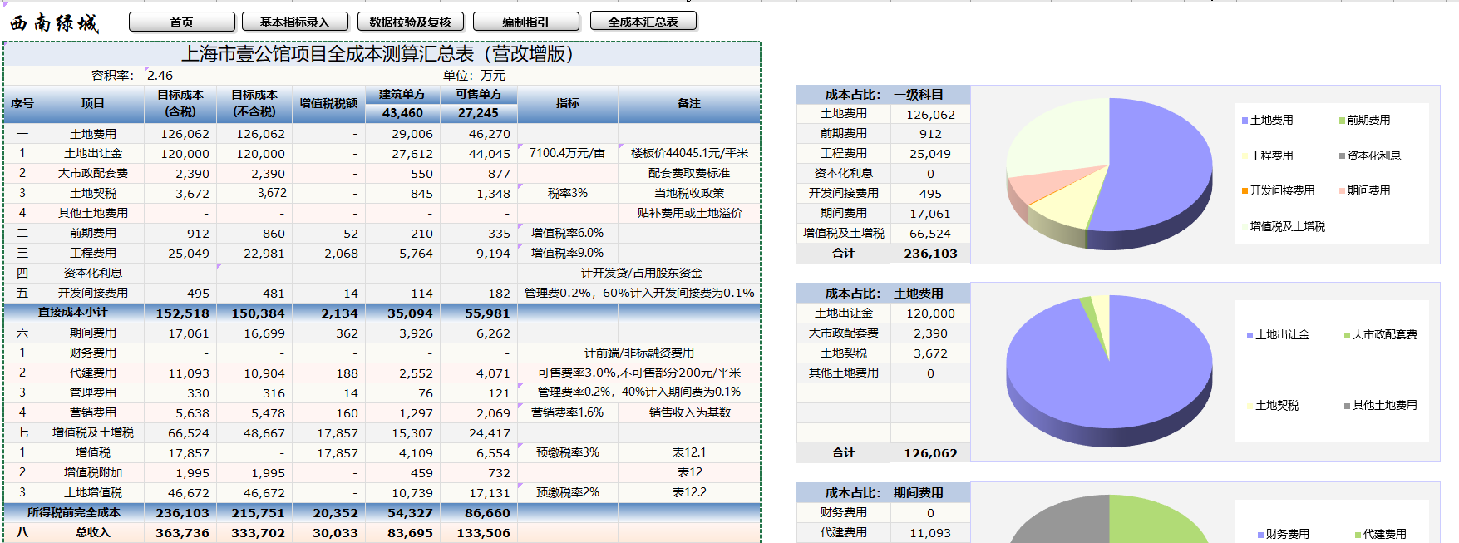This screenshot has width=1459, height=543.
Task: Click the 合计 value 236,103
Action: 930,254
